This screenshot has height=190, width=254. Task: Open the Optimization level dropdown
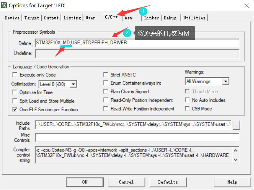tap(73, 84)
